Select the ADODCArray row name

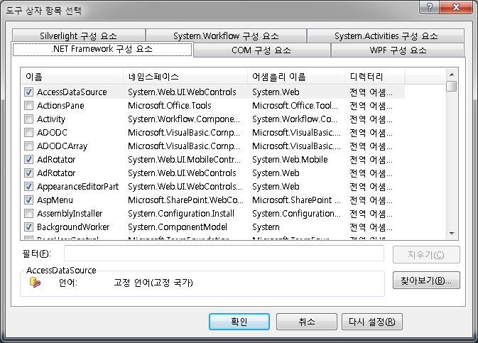[63, 146]
